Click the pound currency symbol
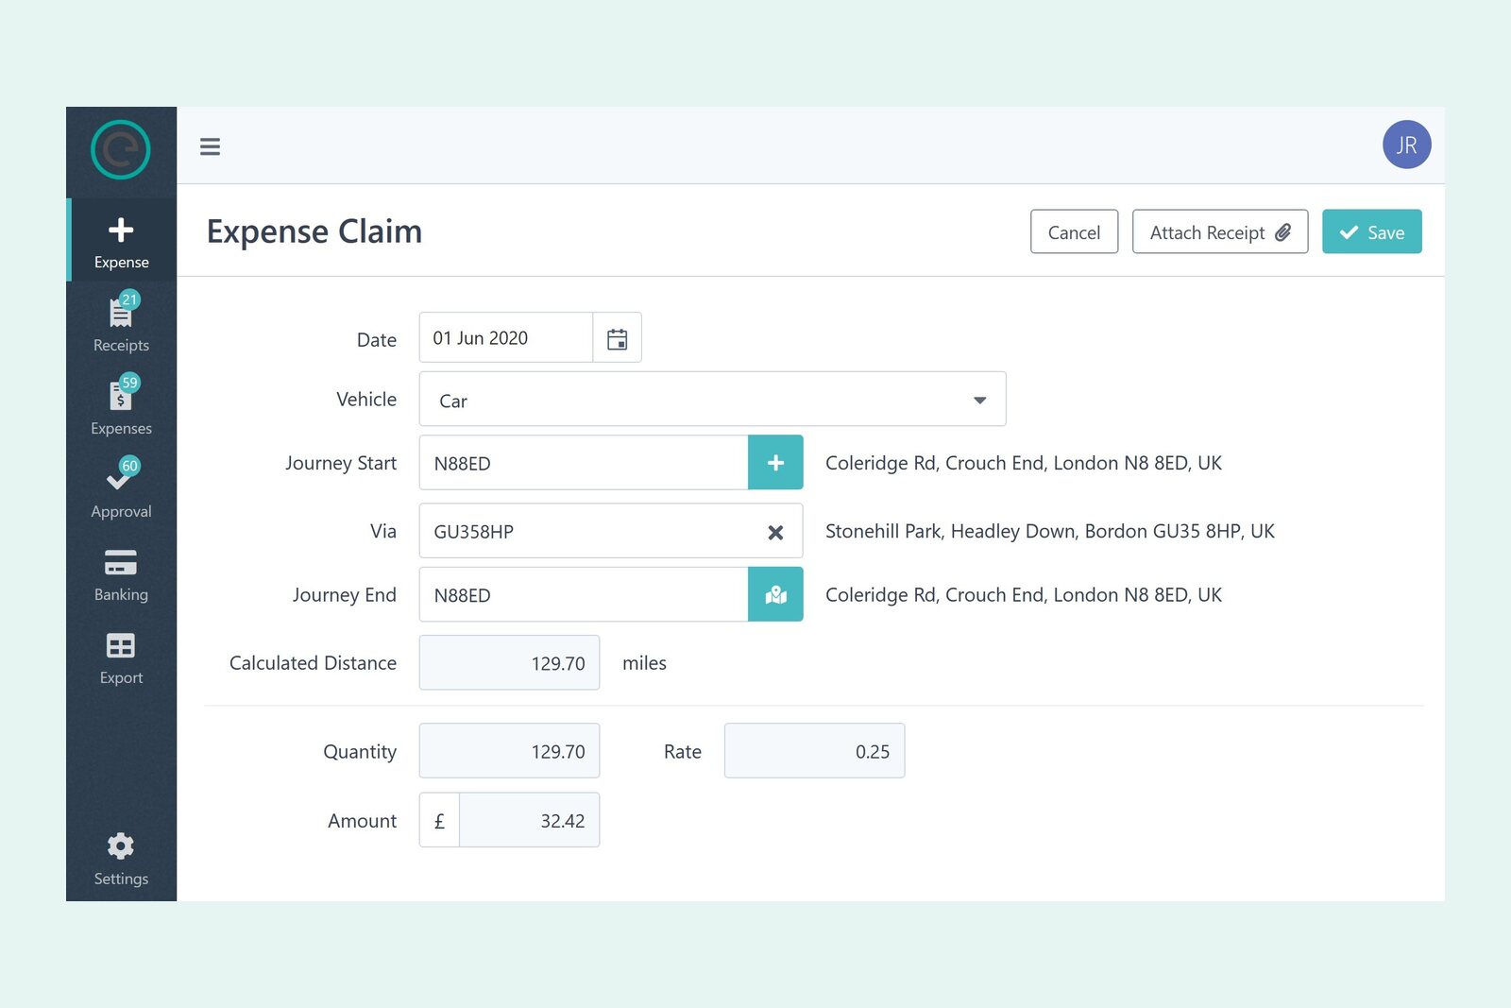The height and width of the screenshot is (1008, 1511). pyautogui.click(x=439, y=821)
